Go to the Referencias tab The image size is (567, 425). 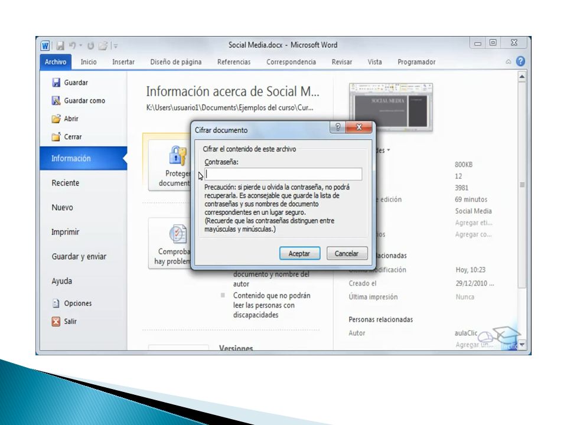(x=234, y=62)
